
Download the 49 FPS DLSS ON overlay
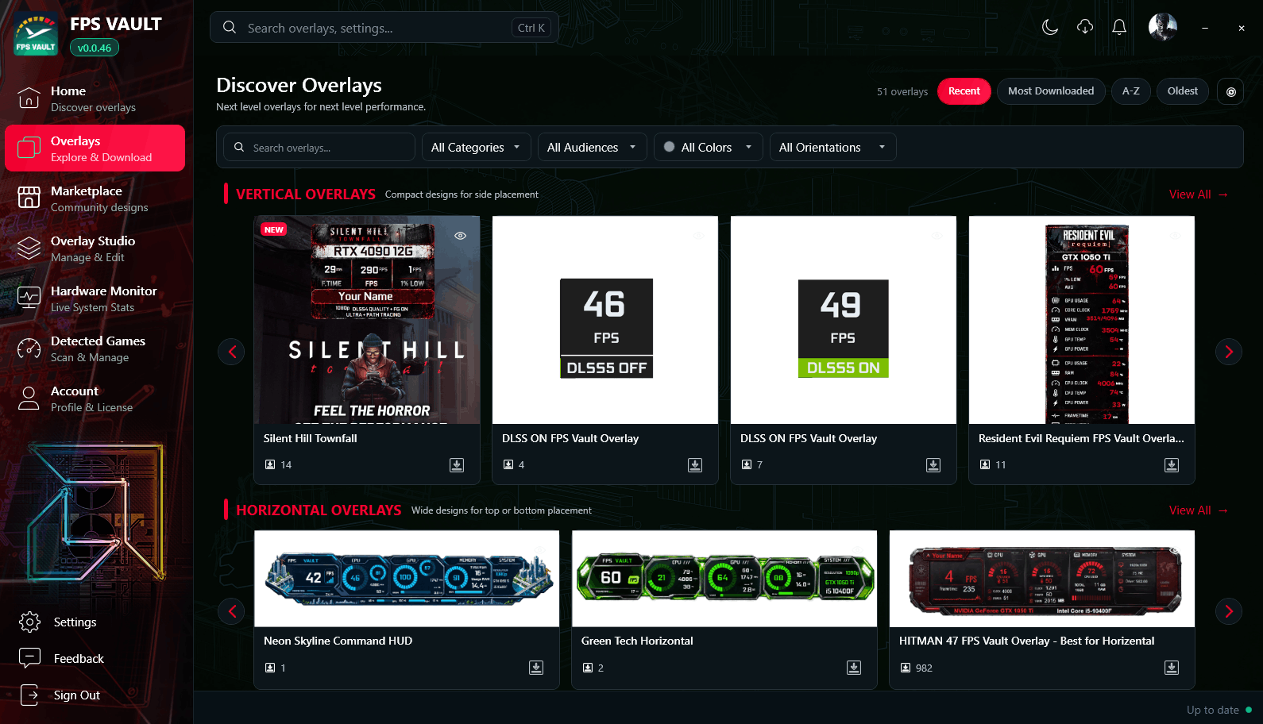933,465
